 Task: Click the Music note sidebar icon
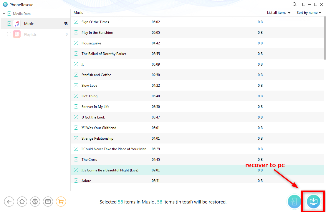coord(17,24)
